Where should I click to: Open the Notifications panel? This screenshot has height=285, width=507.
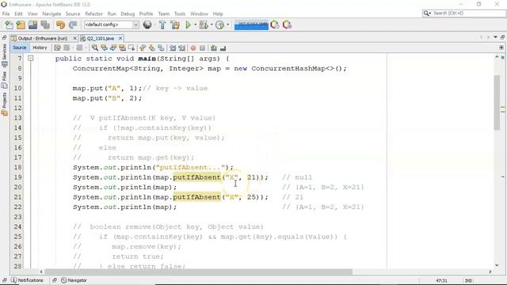[27, 280]
